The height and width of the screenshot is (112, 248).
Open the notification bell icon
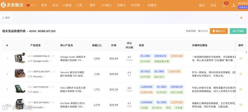[x=224, y=5]
